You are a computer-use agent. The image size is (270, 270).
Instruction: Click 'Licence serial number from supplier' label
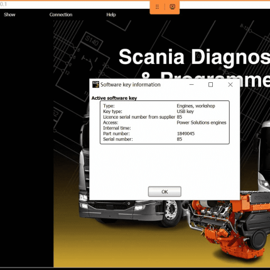tap(139, 117)
